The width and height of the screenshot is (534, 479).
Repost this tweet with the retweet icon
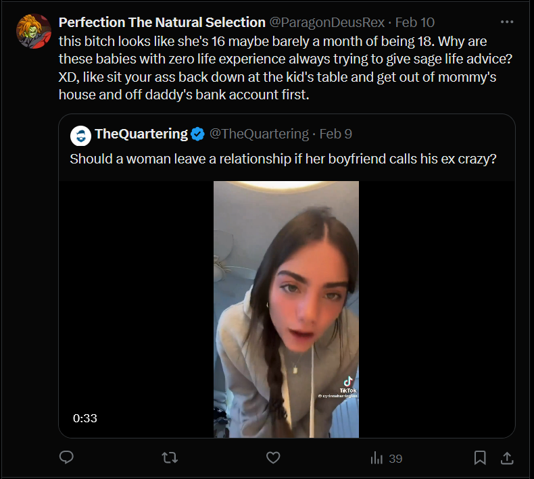point(170,457)
